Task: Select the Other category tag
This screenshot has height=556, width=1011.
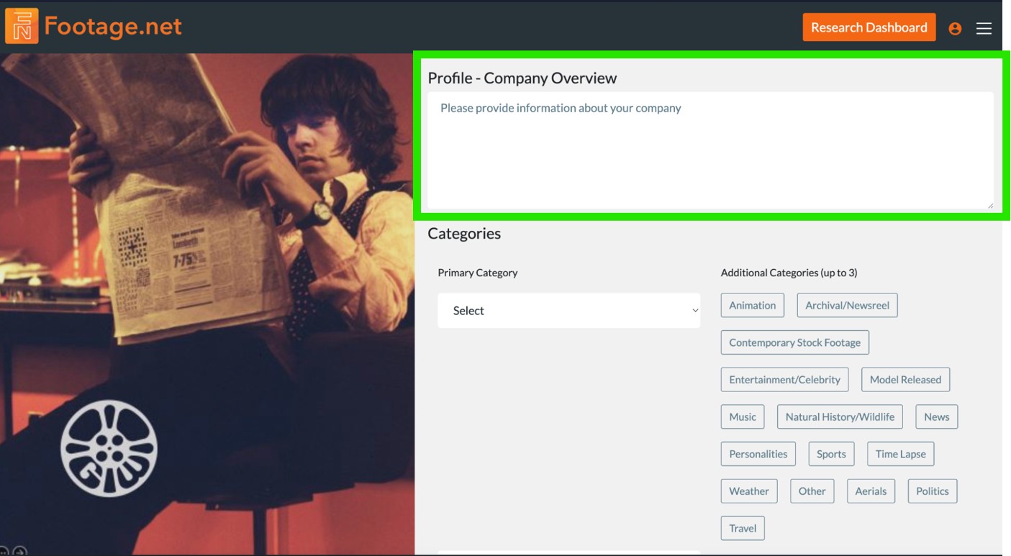Action: coord(812,491)
